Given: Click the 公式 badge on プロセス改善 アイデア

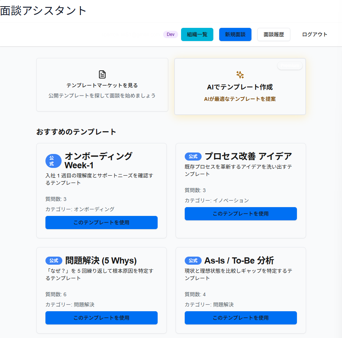Looking at the screenshot, I should pos(193,156).
